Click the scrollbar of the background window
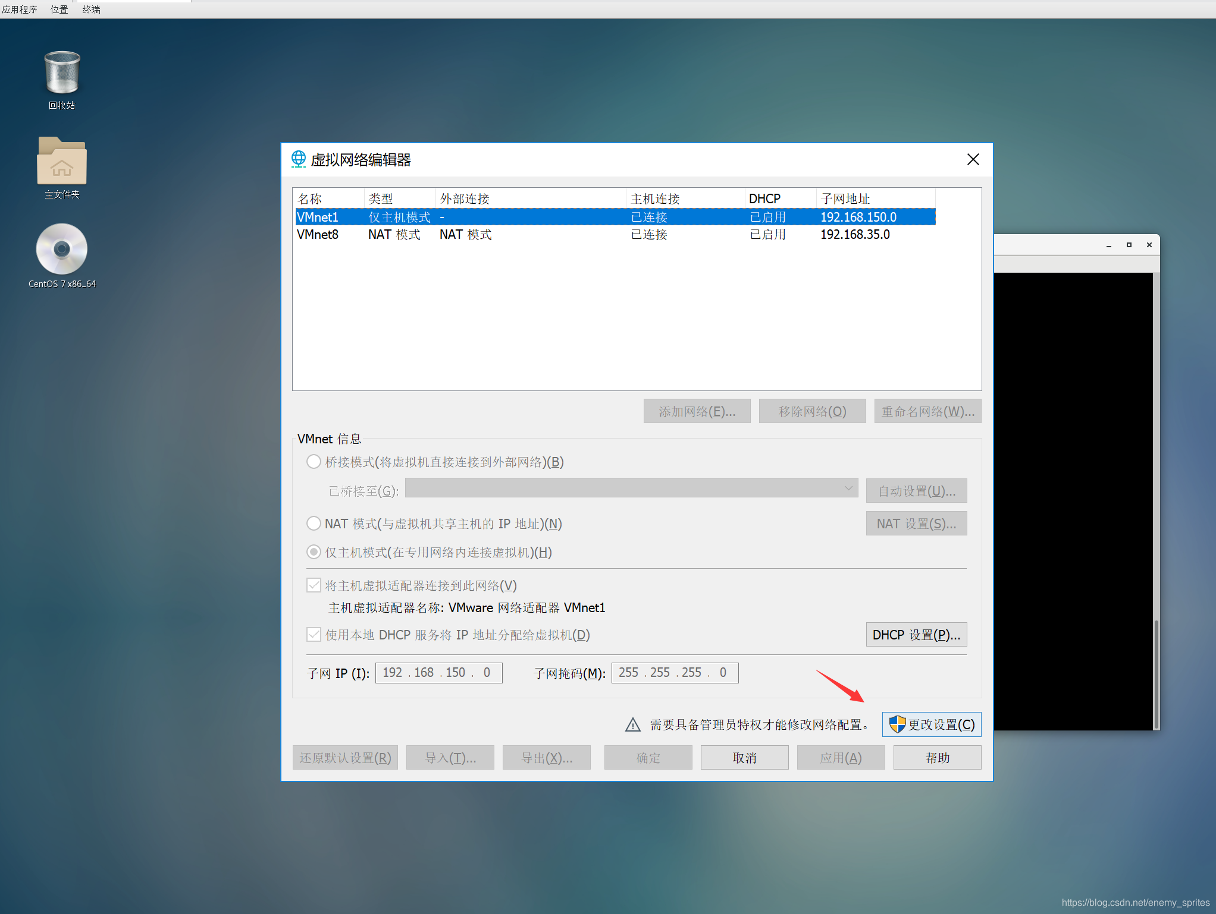 click(1156, 674)
